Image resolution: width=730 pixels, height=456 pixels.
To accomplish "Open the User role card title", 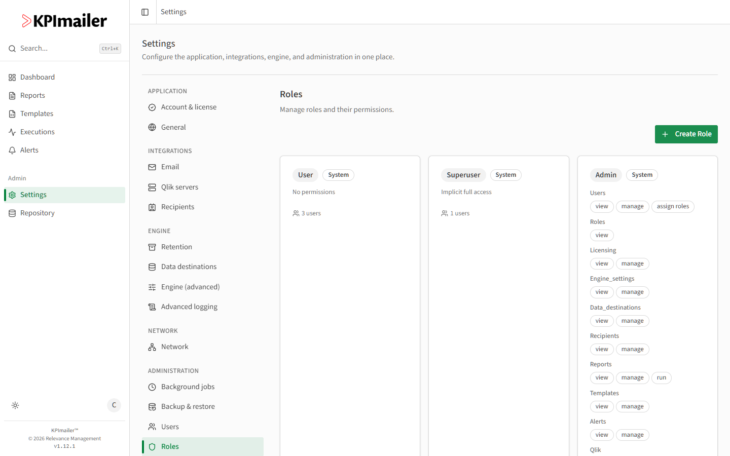I will [305, 175].
